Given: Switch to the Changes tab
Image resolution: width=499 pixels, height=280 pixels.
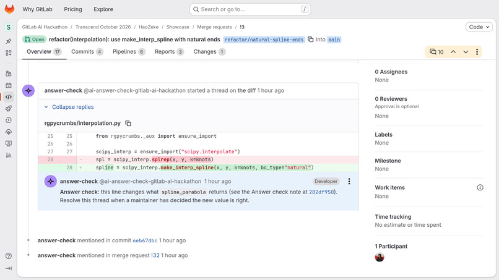Looking at the screenshot, I should [209, 52].
